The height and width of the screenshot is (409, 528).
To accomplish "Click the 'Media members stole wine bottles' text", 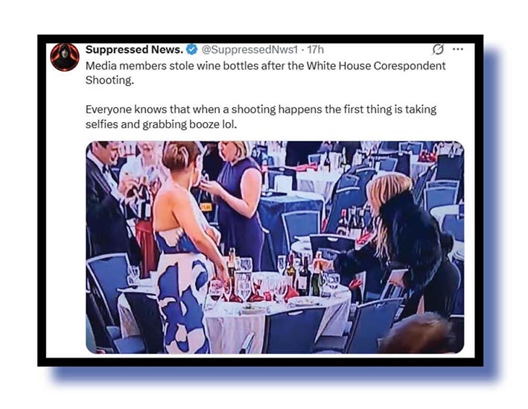I will [x=172, y=66].
